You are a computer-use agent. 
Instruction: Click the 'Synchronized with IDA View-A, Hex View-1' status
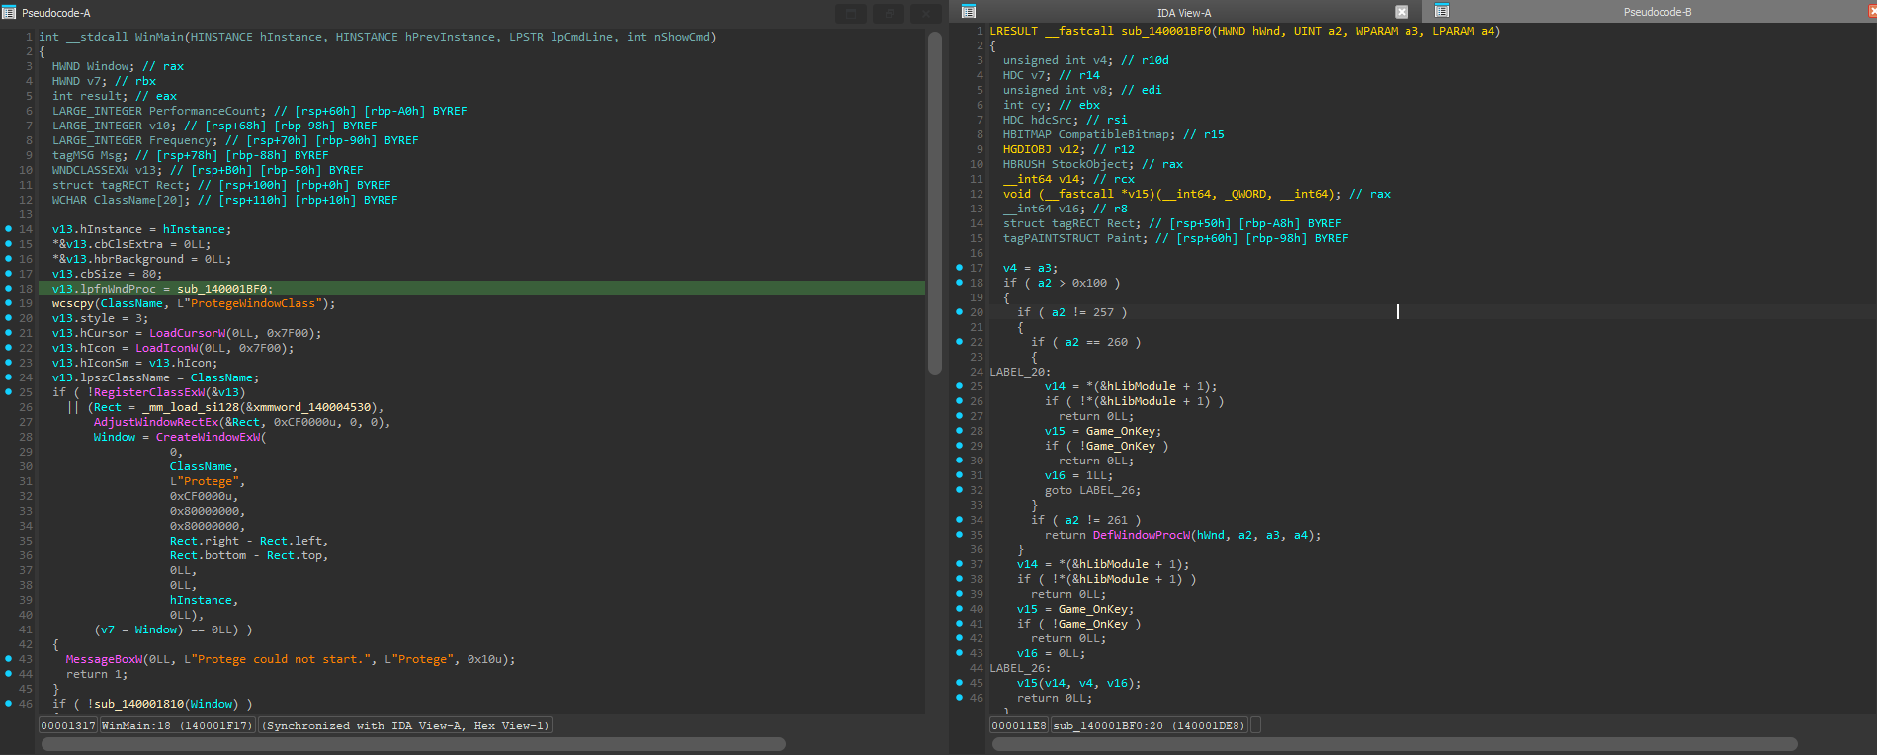point(405,725)
